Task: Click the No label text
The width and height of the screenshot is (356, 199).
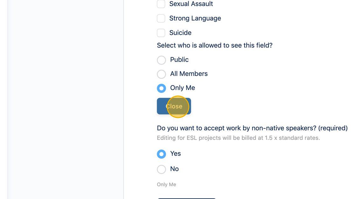Action: click(175, 169)
